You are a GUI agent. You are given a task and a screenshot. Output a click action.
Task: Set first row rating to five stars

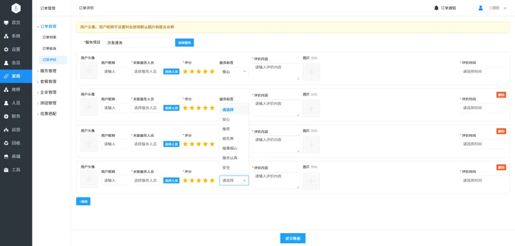[x=212, y=71]
